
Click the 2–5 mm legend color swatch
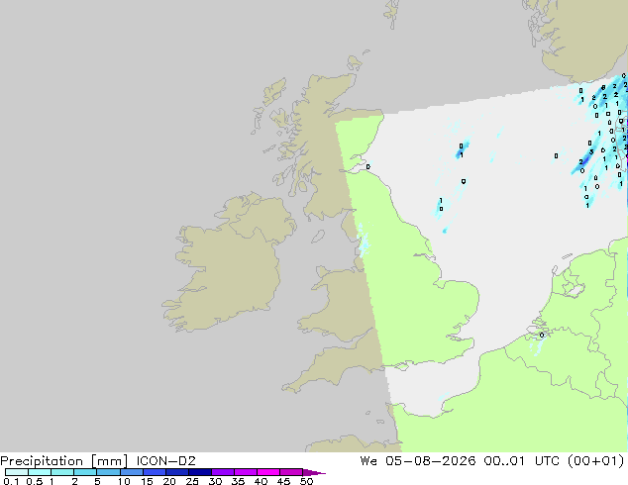point(85,472)
